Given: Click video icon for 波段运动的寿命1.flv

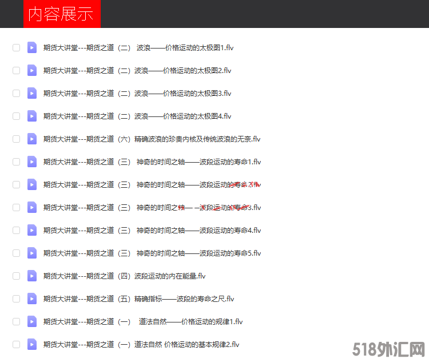Looking at the screenshot, I should 32,162.
